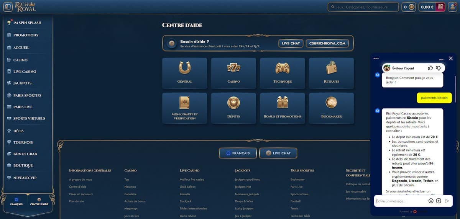Open footer link Blackjack
The height and width of the screenshot is (219, 460).
(186, 201)
